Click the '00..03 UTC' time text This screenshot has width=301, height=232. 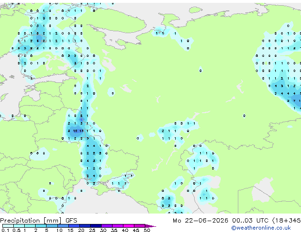click(x=250, y=221)
